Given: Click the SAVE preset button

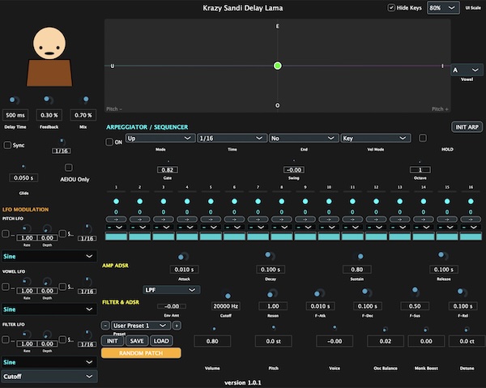Looking at the screenshot, I should pos(136,341).
